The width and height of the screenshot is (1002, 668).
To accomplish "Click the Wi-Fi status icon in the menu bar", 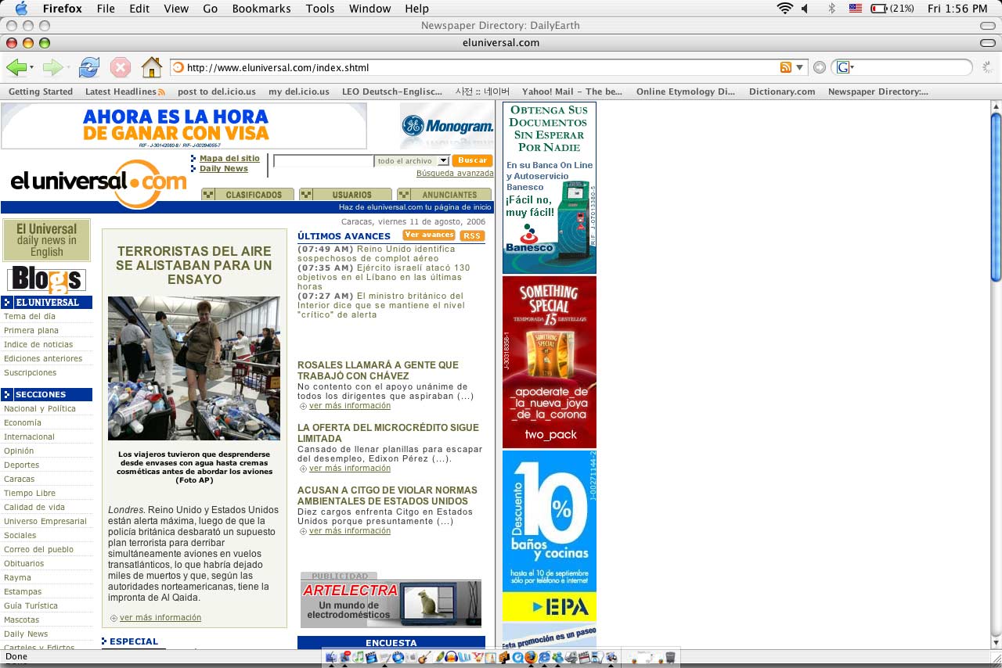I will click(x=784, y=9).
